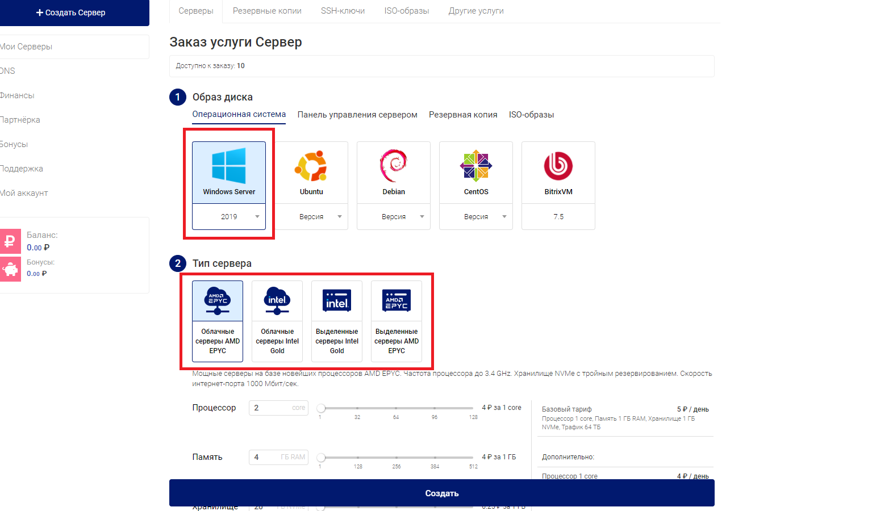Viewport: 872px width, 511px height.
Task: Click the Дополнительно: label
Action: coord(568,457)
